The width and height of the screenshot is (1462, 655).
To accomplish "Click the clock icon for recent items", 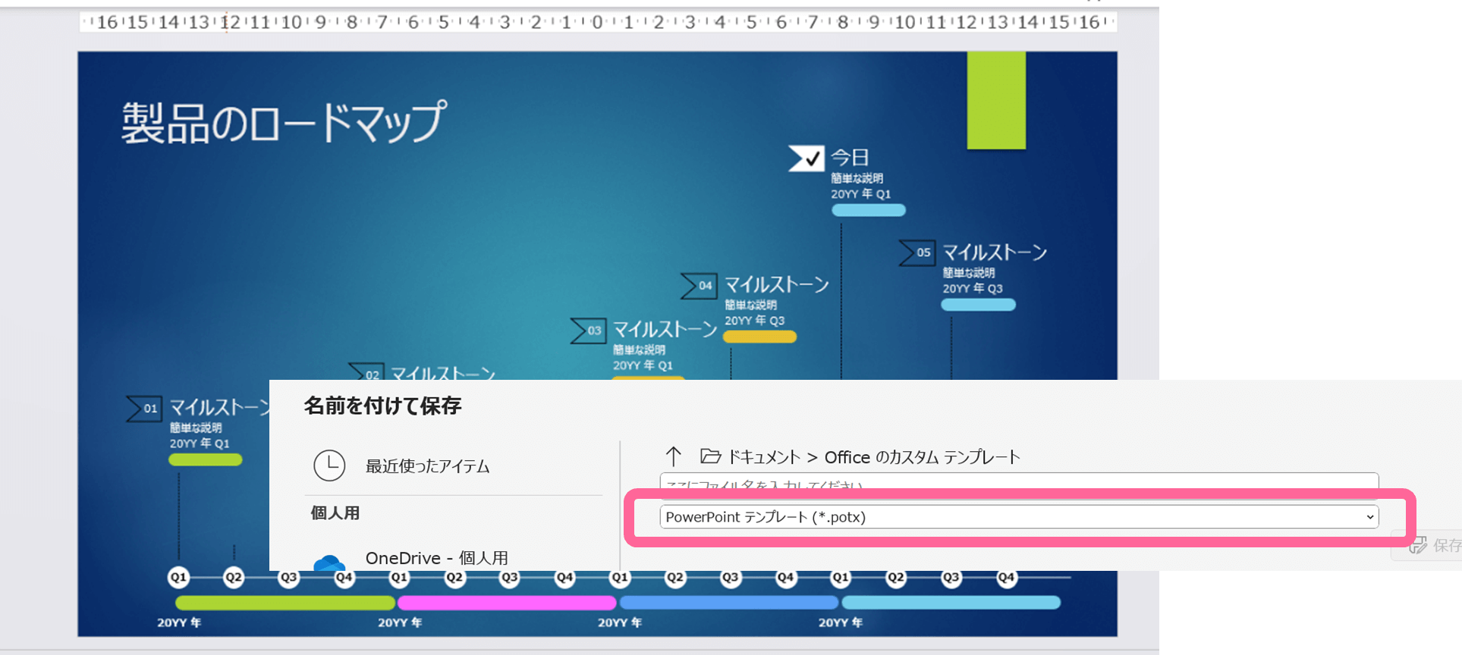I will tap(329, 465).
